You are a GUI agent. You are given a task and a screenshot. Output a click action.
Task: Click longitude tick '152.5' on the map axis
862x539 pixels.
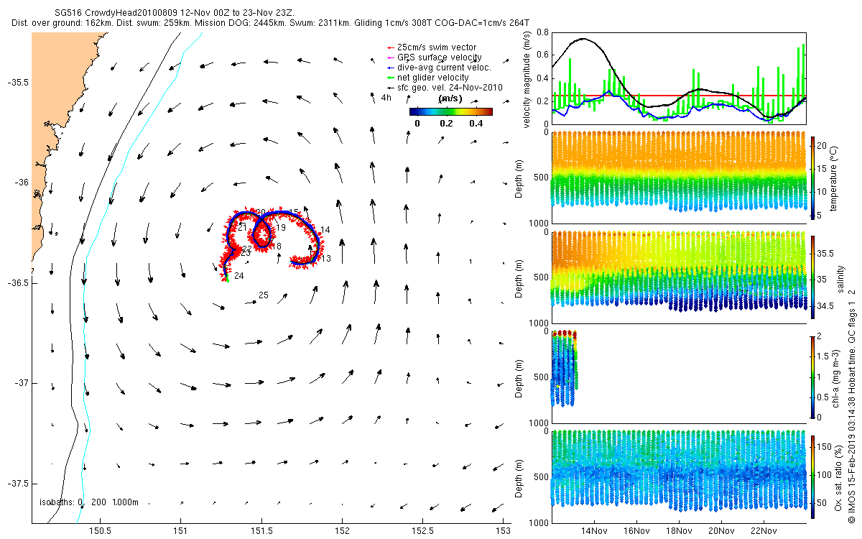(423, 531)
